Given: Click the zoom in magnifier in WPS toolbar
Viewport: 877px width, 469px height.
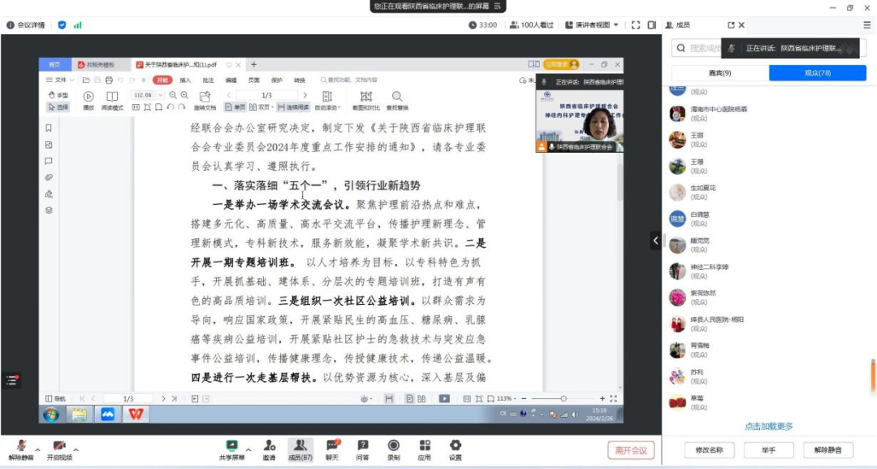Looking at the screenshot, I should tap(184, 95).
